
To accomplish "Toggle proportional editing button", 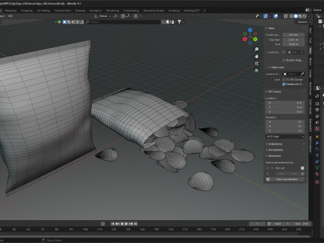I will pos(136,16).
